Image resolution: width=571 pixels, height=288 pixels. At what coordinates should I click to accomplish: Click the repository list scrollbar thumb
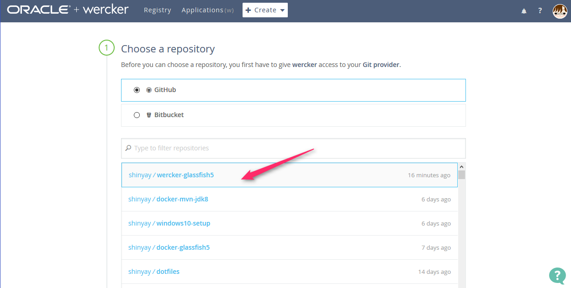461,175
